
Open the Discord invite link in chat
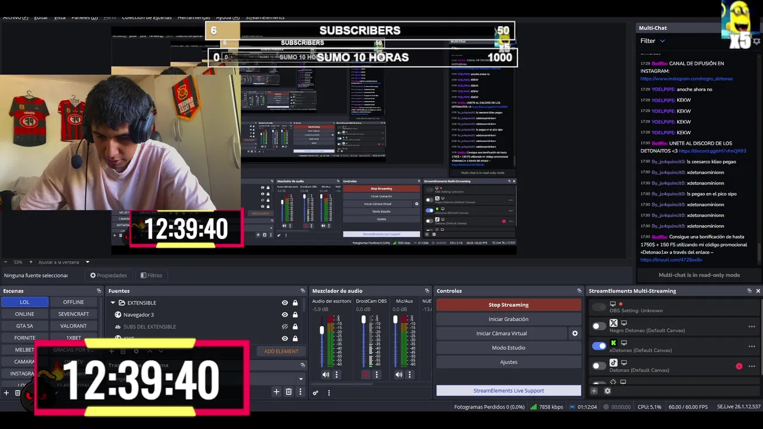[x=712, y=151]
